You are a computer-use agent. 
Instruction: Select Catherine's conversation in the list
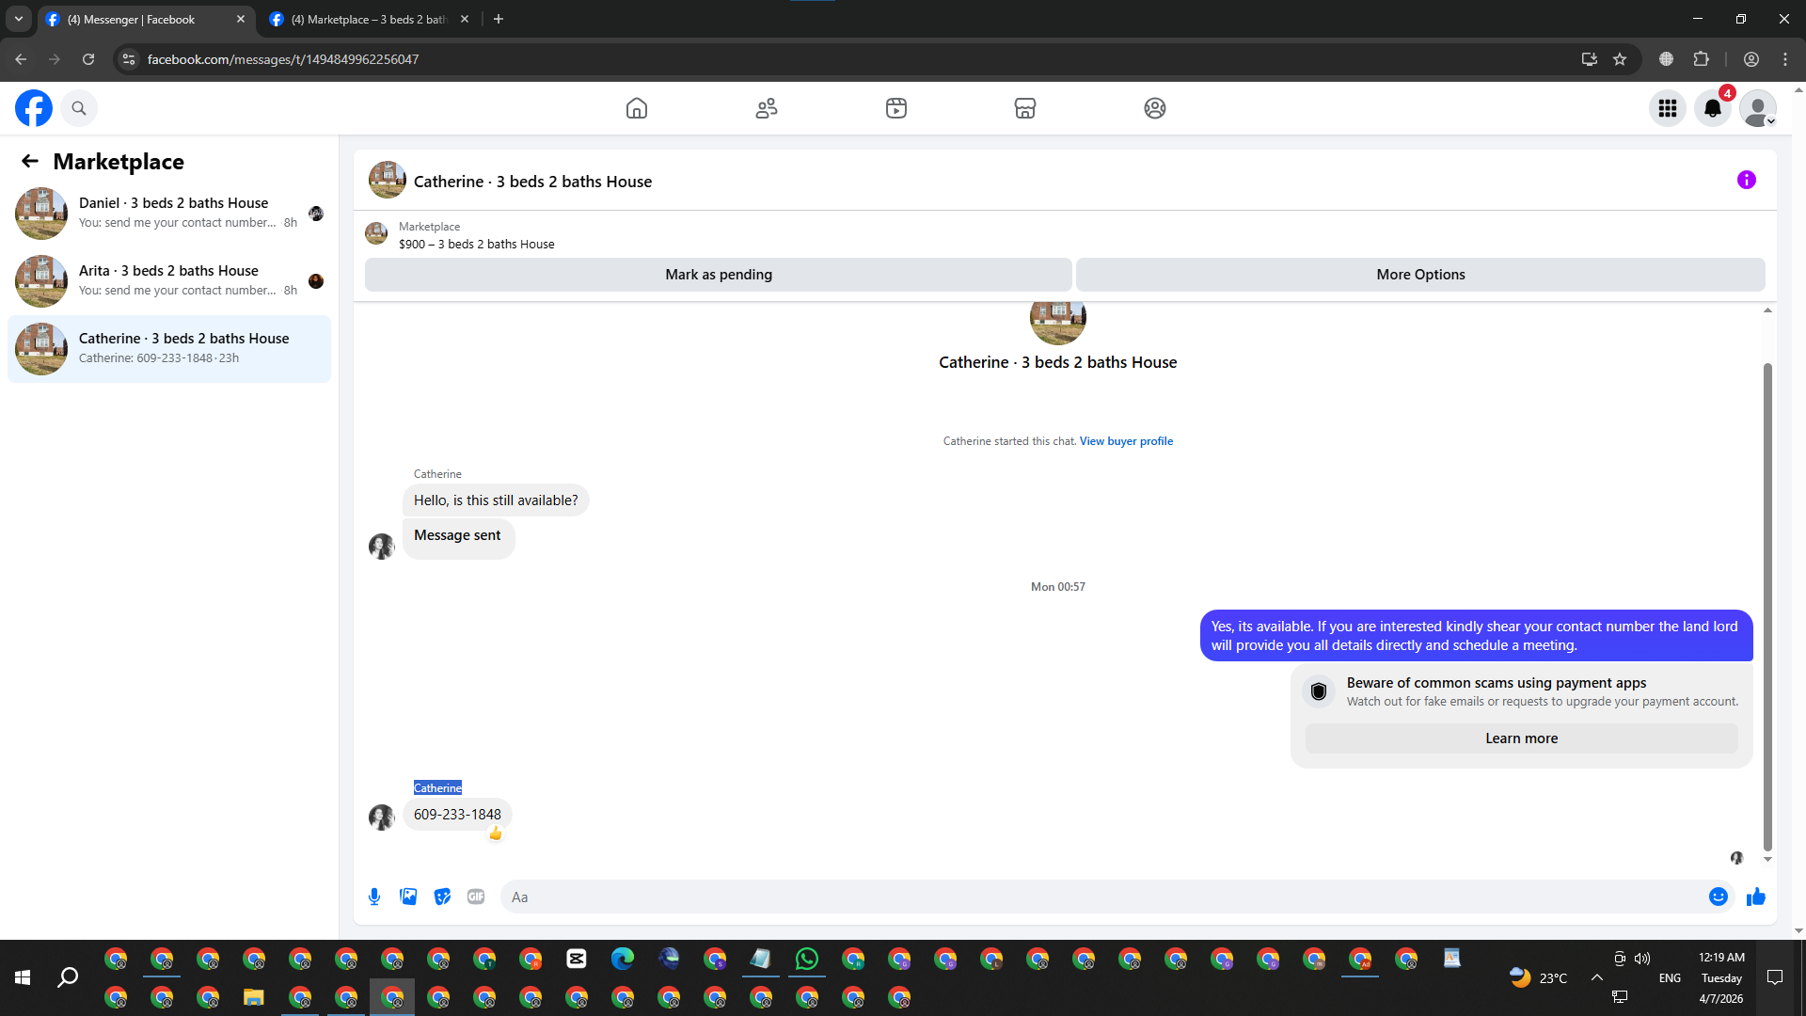169,349
